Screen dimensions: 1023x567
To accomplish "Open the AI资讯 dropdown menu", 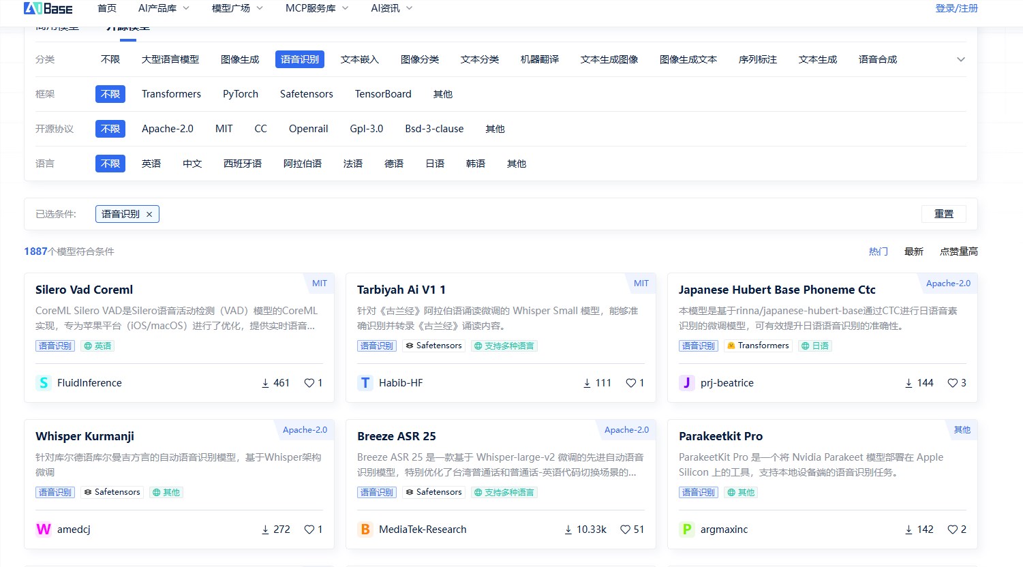I will point(392,8).
